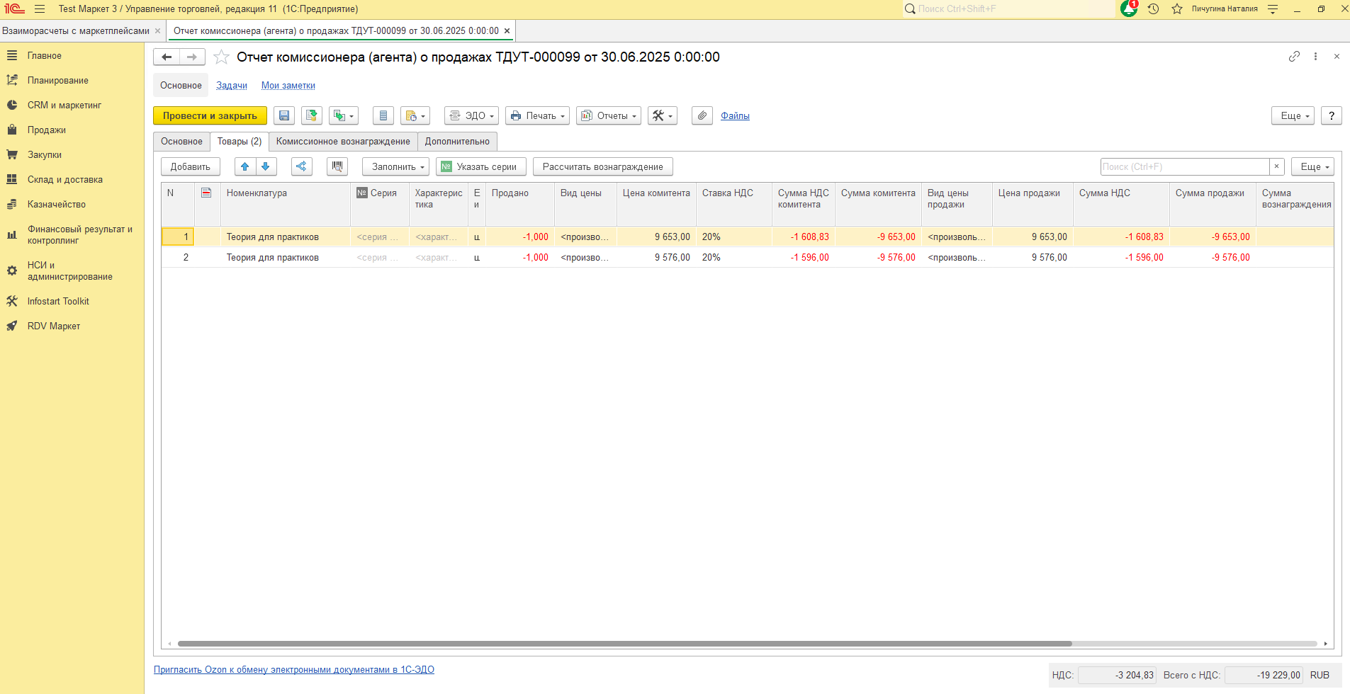Move the row down with blue arrow

pos(266,166)
